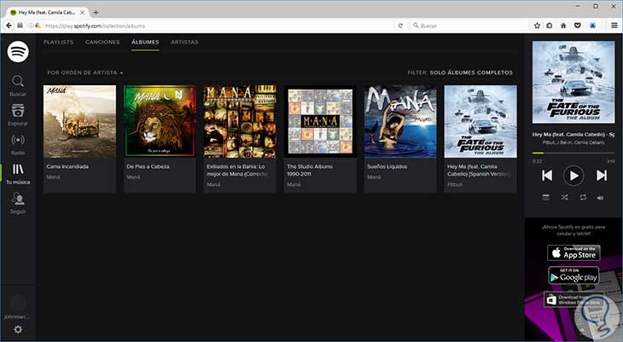Open the De Pies a Cabeza album cover
This screenshot has width=623, height=342.
click(160, 122)
